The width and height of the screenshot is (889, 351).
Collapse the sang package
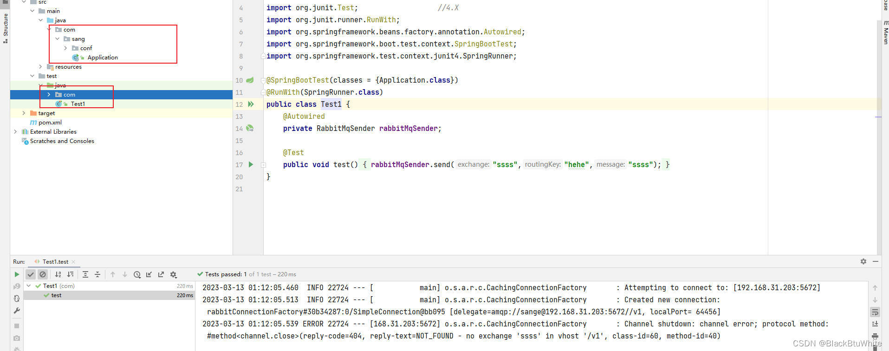(58, 39)
